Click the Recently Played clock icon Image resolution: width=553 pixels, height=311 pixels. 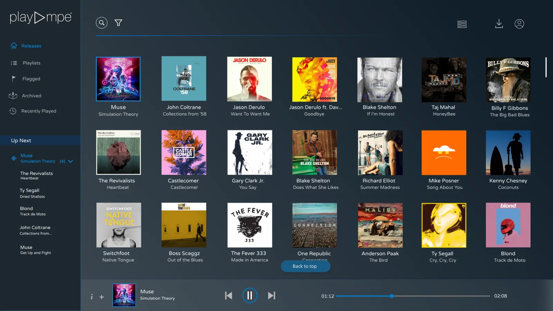(13, 111)
